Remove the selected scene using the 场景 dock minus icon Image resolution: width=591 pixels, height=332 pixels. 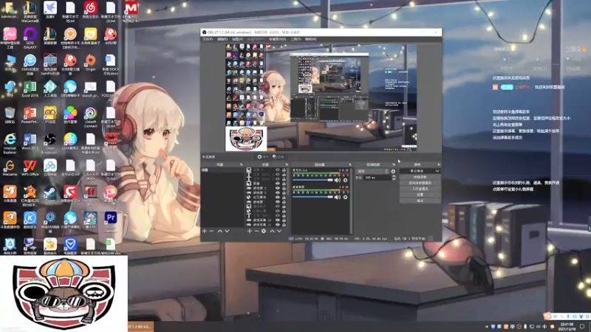tap(211, 231)
